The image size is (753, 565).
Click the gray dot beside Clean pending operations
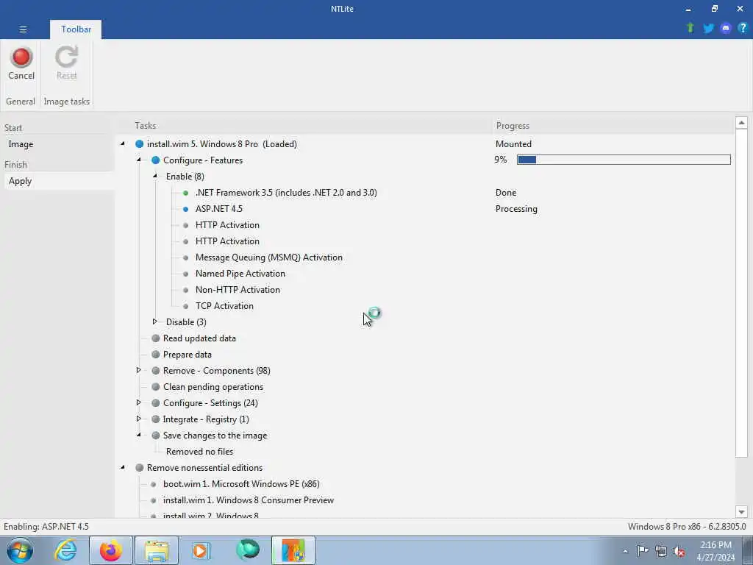(x=156, y=387)
